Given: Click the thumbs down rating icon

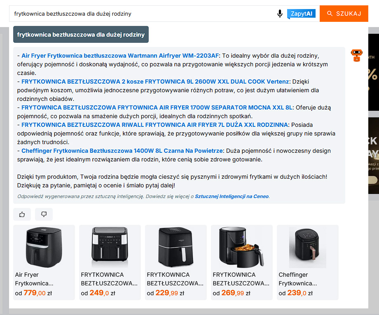Looking at the screenshot, I should 44,214.
